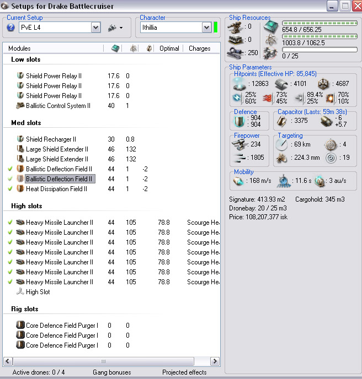Open the Projected effects panel

(x=184, y=372)
